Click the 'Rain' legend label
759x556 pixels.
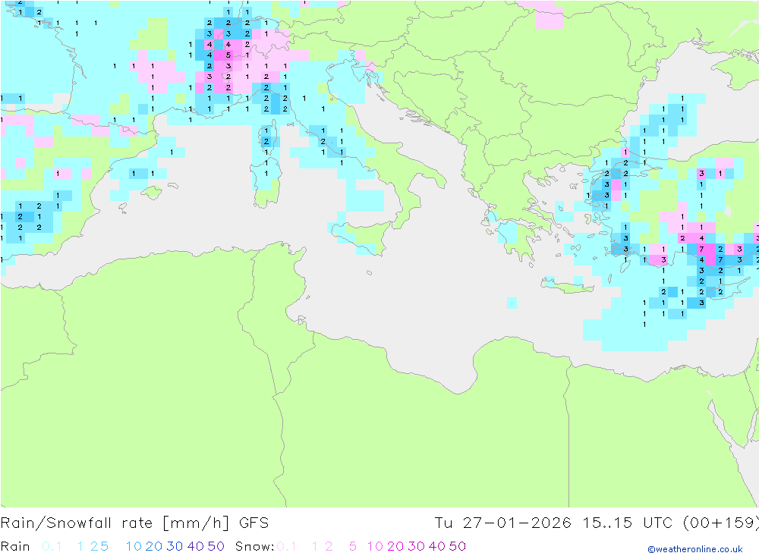(15, 546)
